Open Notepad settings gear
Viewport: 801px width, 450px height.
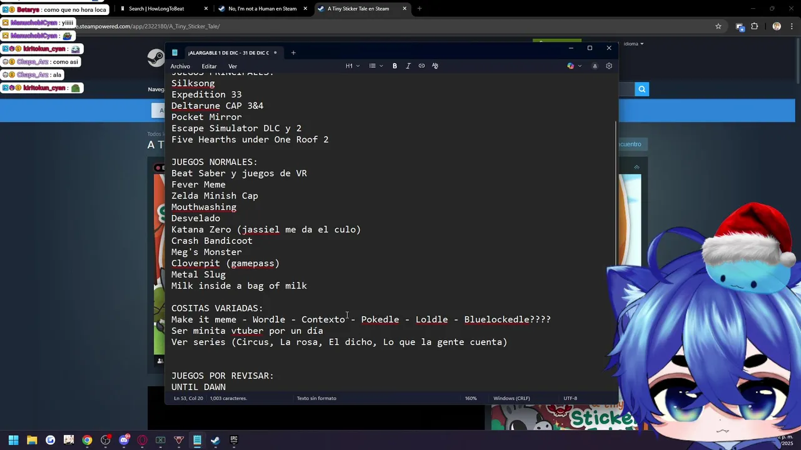pos(609,66)
